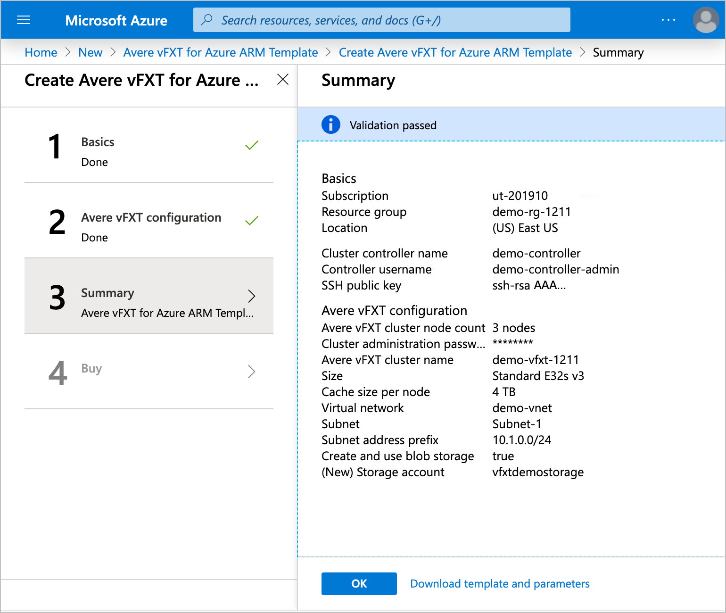This screenshot has width=726, height=613.
Task: Open step 4 Buy section
Action: pyautogui.click(x=148, y=372)
